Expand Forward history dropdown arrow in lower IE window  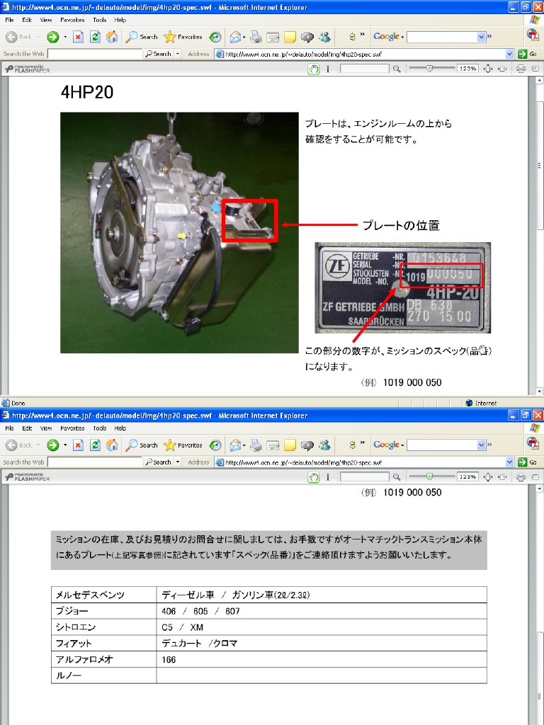65,445
